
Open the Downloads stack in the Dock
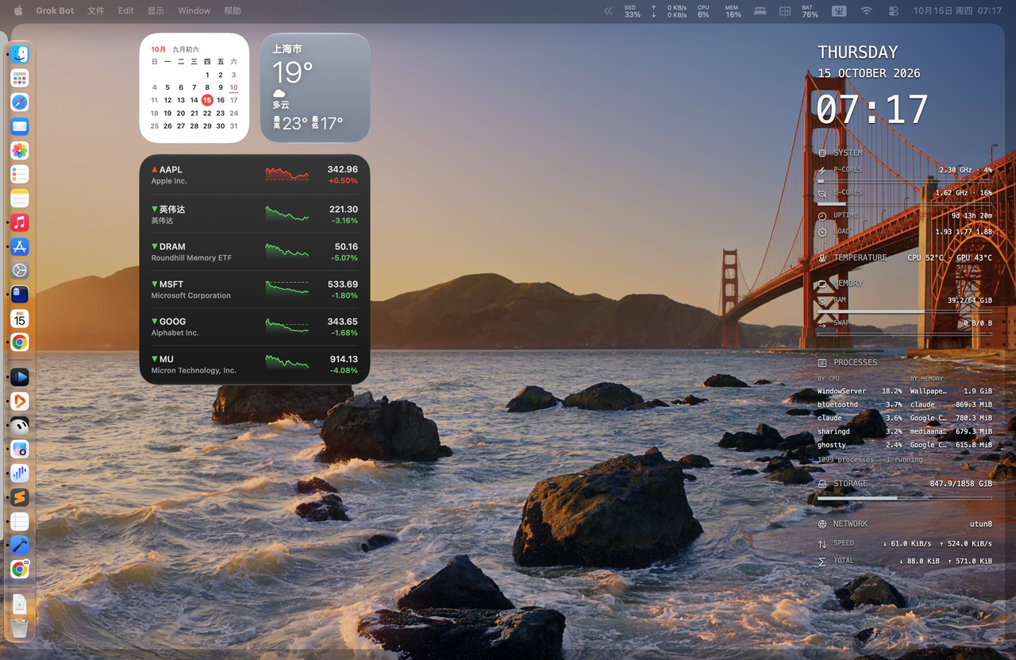(20, 604)
